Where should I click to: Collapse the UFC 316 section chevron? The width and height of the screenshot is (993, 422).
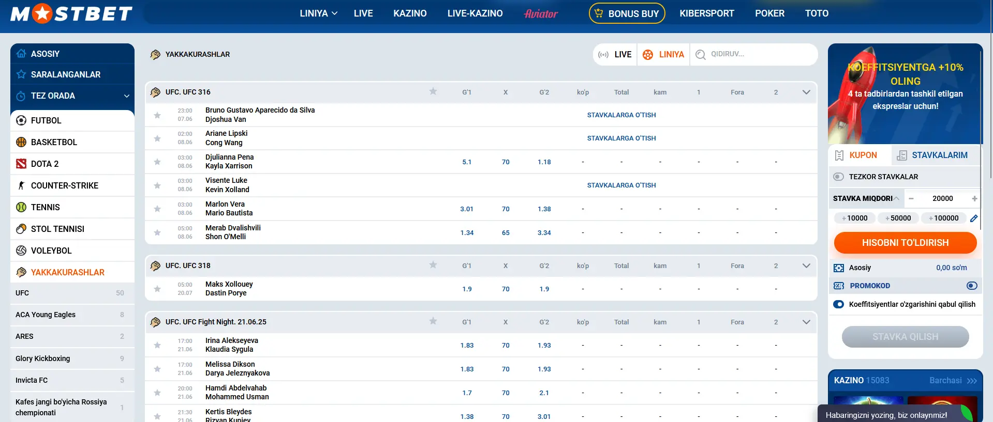(806, 92)
